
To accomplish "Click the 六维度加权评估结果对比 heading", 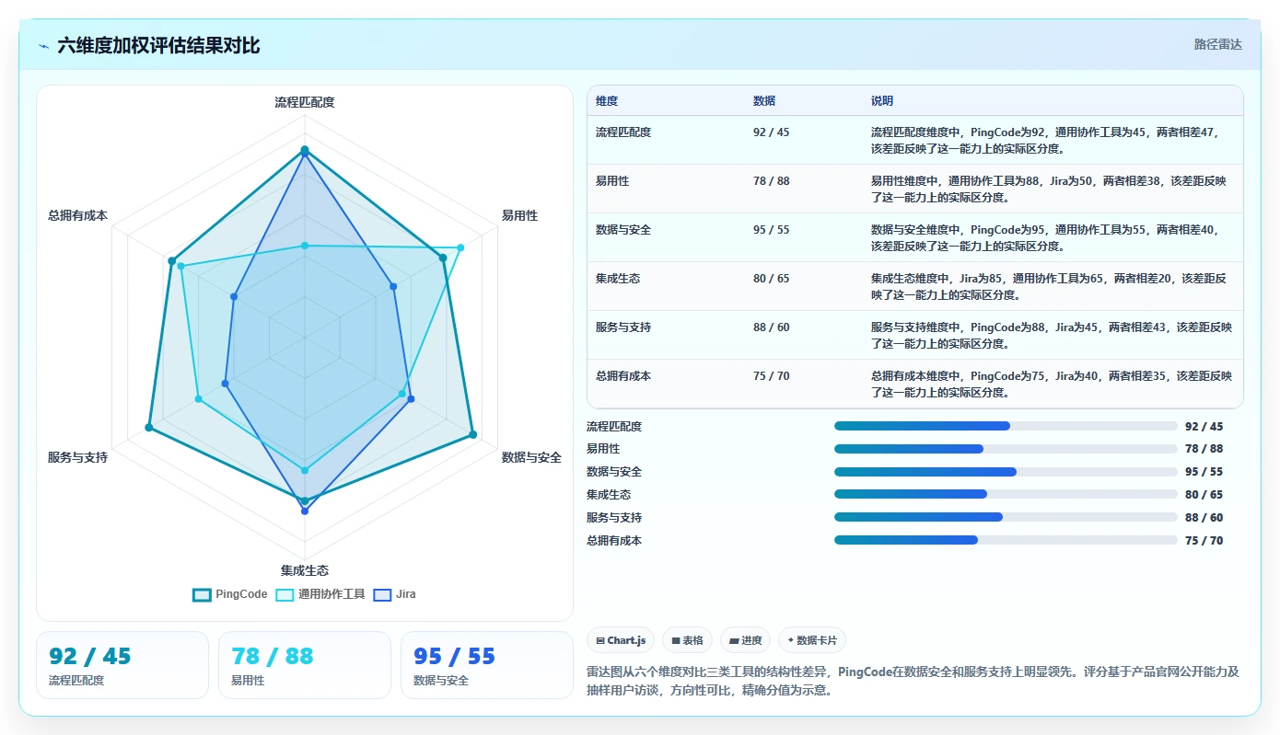I will coord(158,45).
